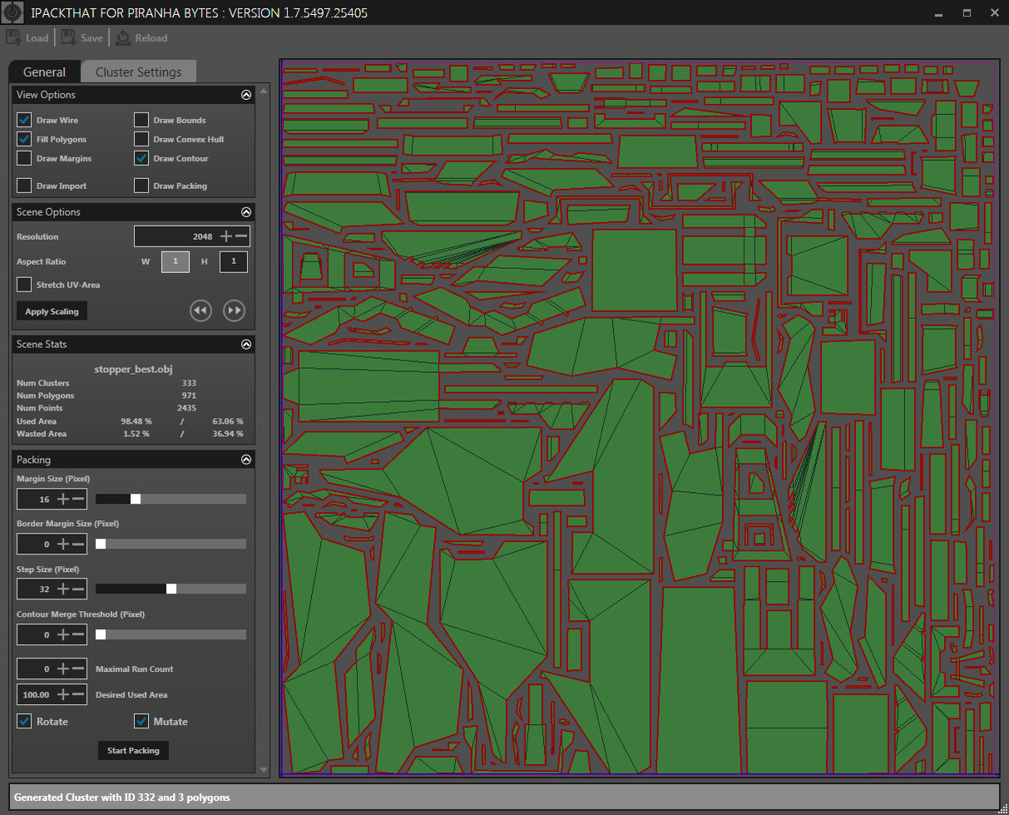1009x815 pixels.
Task: Toggle the Mutate option in Packing
Action: coord(141,721)
